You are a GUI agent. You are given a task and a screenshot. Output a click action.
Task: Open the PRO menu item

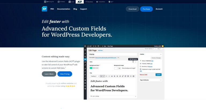tap(52, 9)
